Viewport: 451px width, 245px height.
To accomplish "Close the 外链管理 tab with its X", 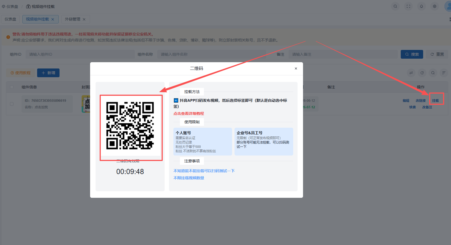I will coord(84,19).
